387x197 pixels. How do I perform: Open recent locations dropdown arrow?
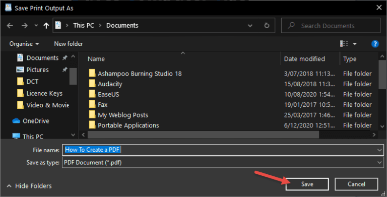[36, 25]
